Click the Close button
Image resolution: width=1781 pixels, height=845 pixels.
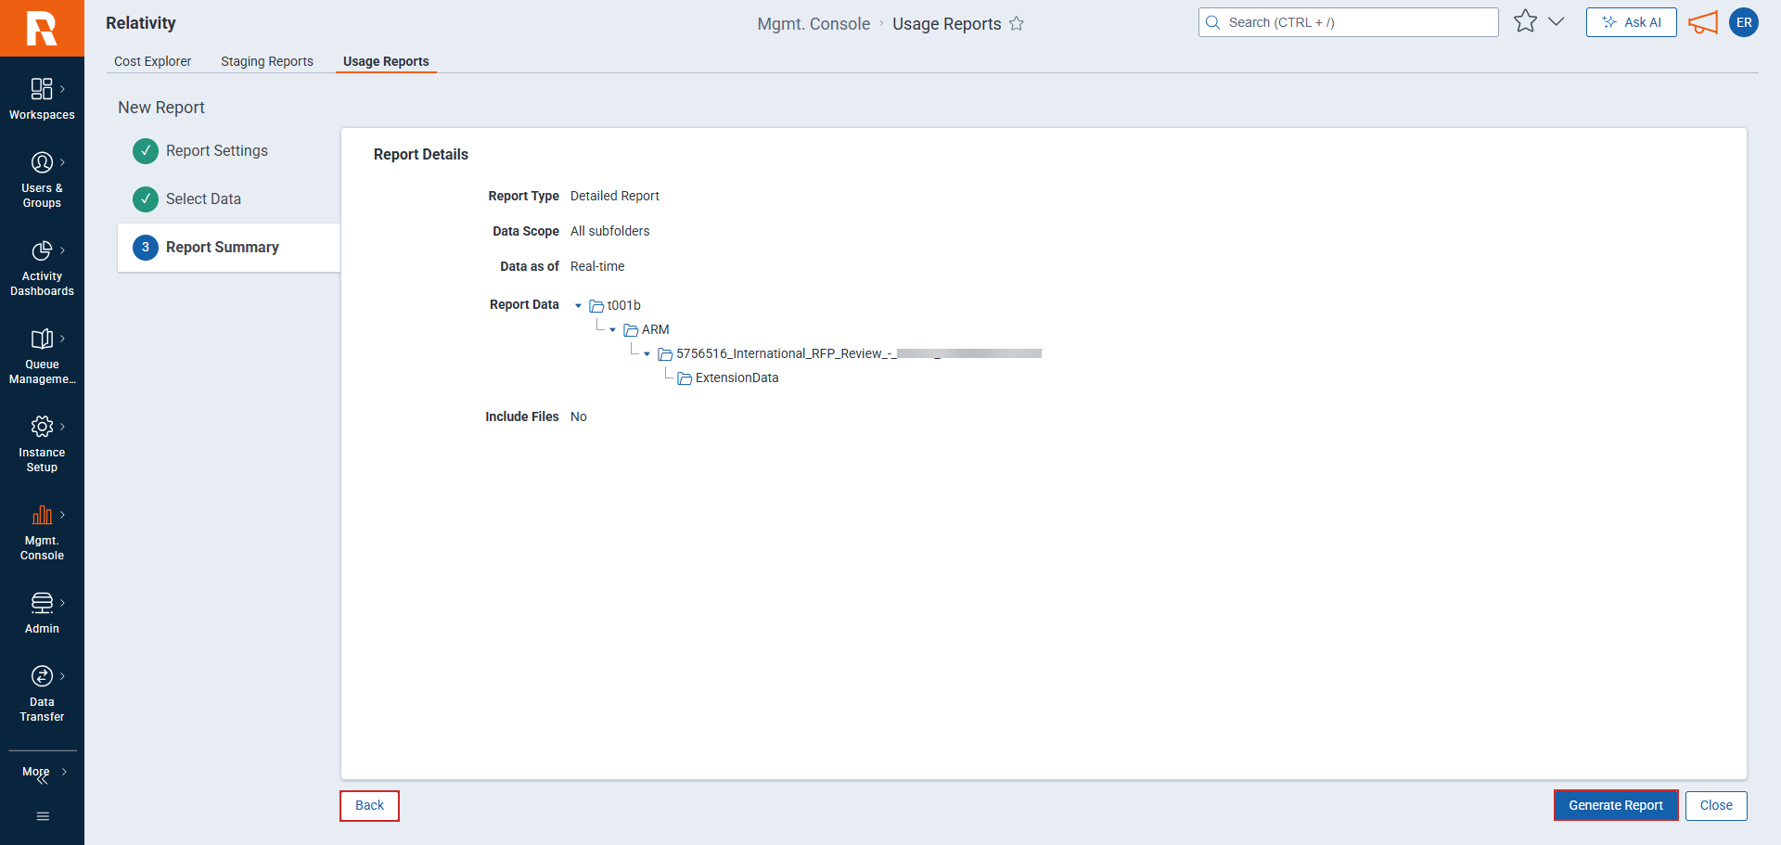pos(1716,806)
